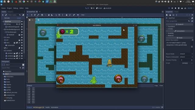Open the Script property dropdown
The width and height of the screenshot is (195, 110).
click(186, 63)
